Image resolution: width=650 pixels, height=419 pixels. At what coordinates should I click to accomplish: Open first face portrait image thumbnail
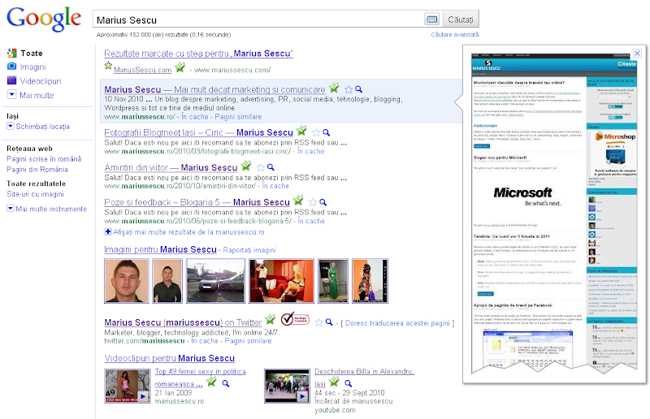(127, 281)
